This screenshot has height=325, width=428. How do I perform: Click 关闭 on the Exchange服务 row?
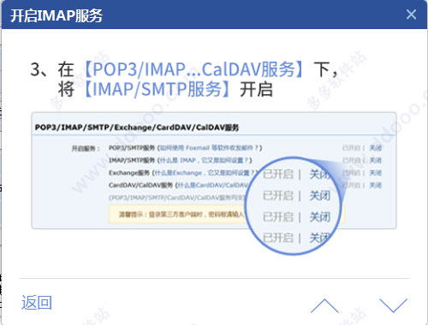(376, 173)
